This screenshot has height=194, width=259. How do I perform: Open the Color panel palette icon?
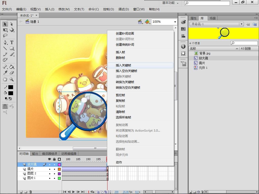click(x=183, y=22)
